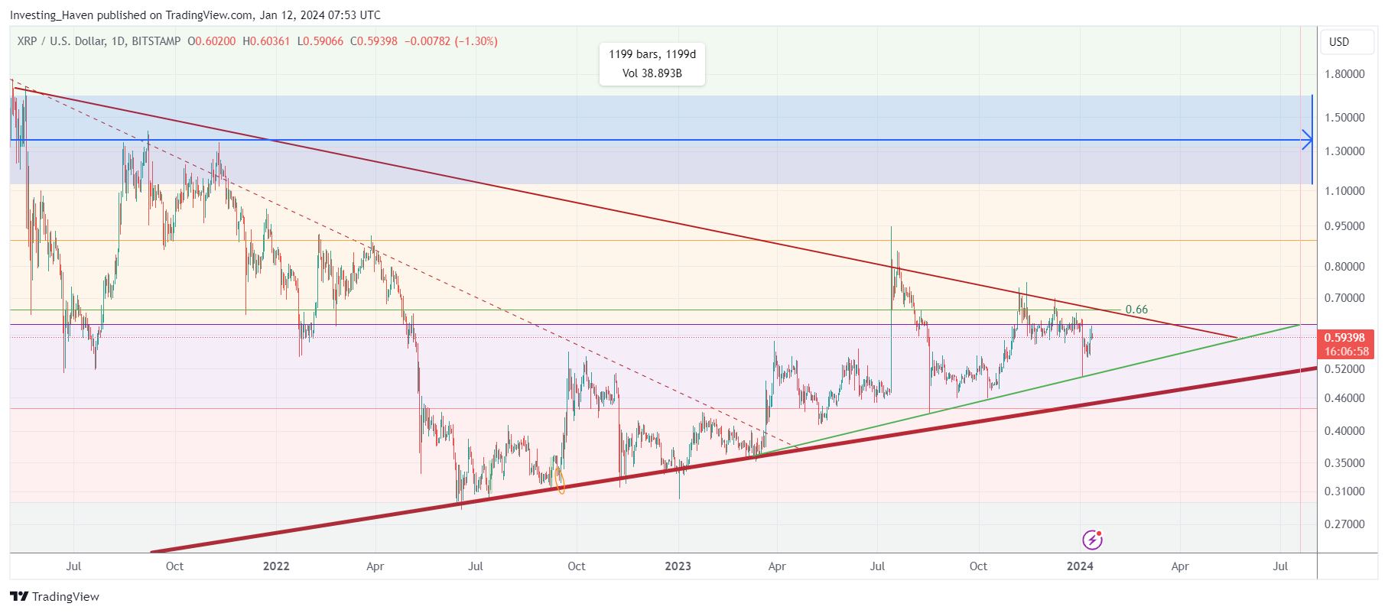
Task: Click the 0.66 horizontal line label
Action: click(1136, 310)
